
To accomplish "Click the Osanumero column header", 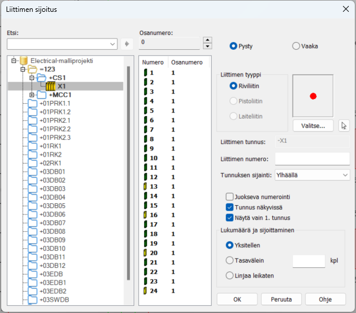I will (x=186, y=62).
